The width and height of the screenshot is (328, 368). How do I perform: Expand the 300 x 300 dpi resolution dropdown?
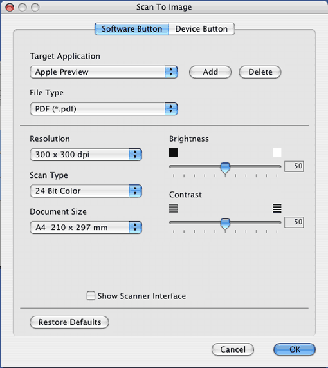tap(86, 155)
